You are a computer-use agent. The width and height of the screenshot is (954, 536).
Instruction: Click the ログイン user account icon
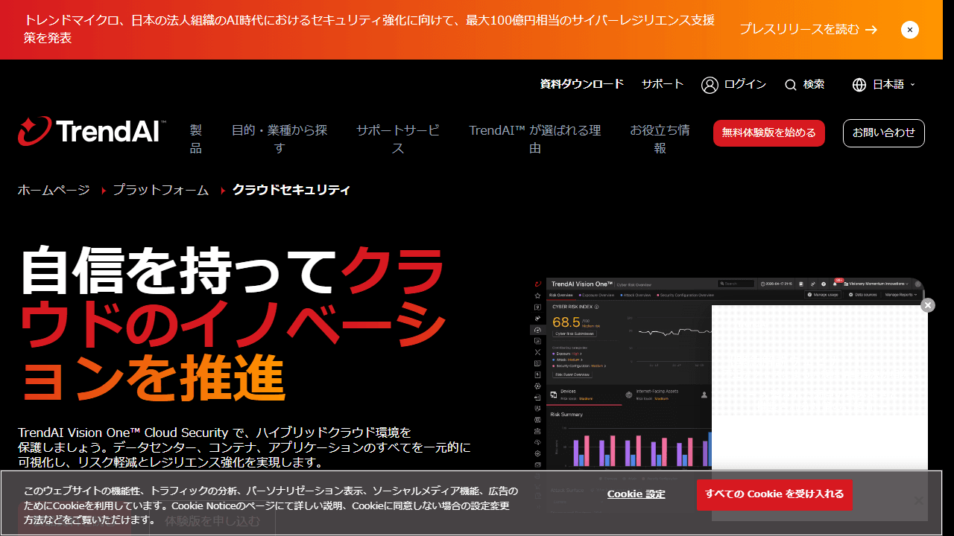click(710, 85)
